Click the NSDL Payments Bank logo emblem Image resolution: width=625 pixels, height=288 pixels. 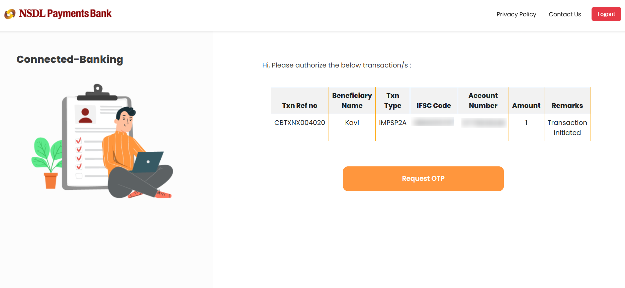pos(10,14)
